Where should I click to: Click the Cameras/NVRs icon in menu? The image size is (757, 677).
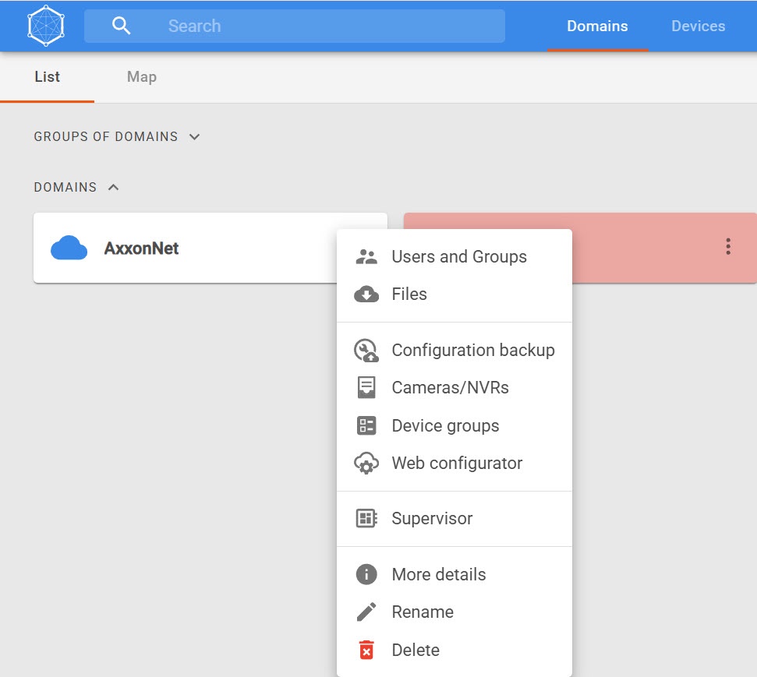point(366,388)
